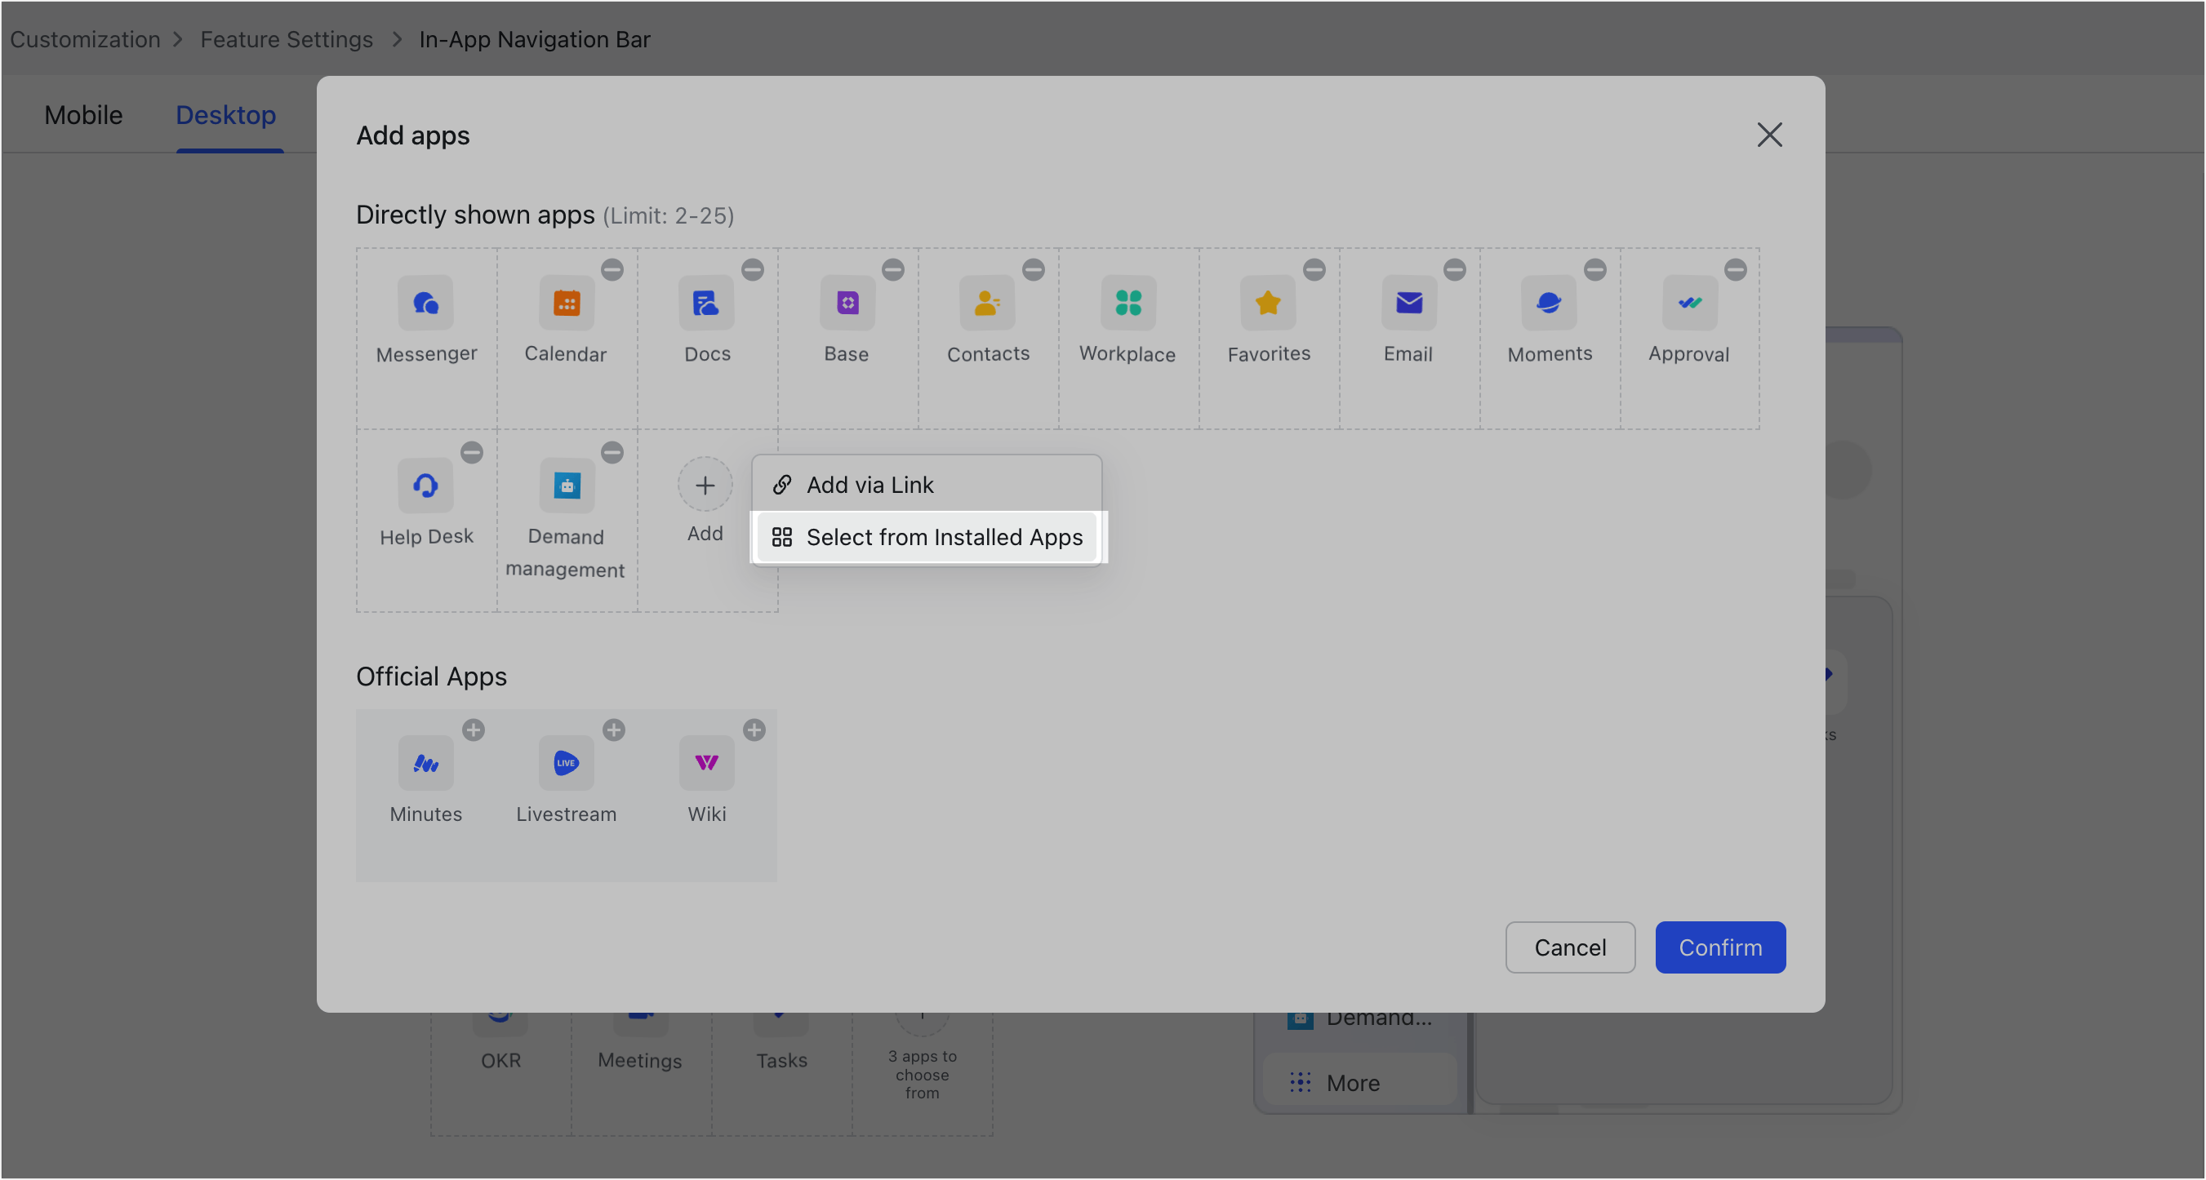Screen dimensions: 2206x1180
Task: Click the Meetings app behind the dialog
Action: [640, 1060]
